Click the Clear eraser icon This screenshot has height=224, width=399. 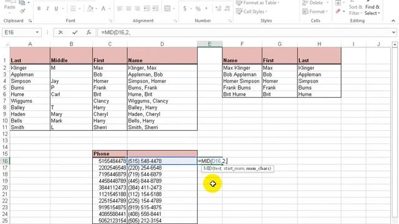(338, 11)
